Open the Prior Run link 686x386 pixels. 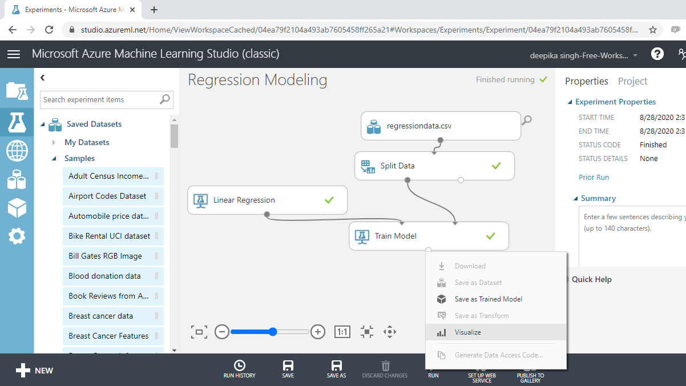(x=594, y=177)
